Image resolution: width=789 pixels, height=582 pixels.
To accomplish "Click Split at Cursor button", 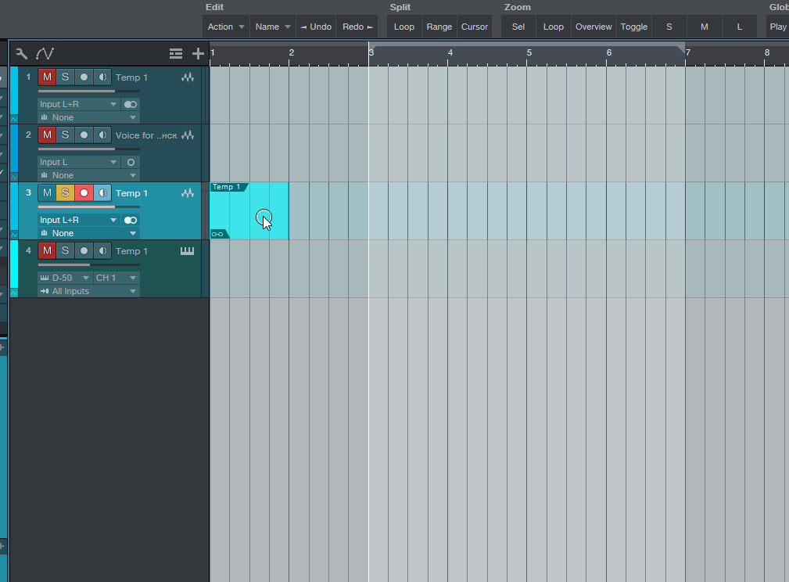I will [475, 27].
